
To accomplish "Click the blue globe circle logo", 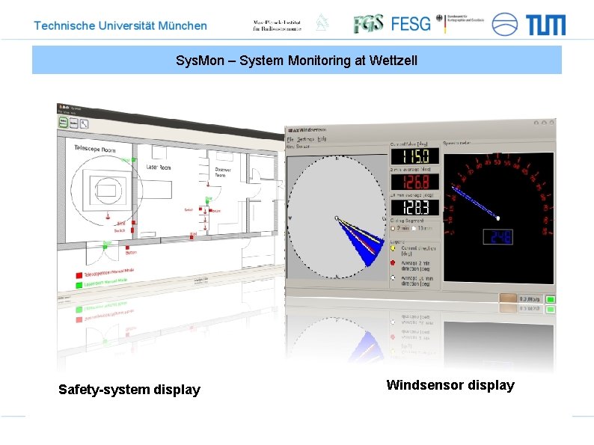I will pos(504,24).
